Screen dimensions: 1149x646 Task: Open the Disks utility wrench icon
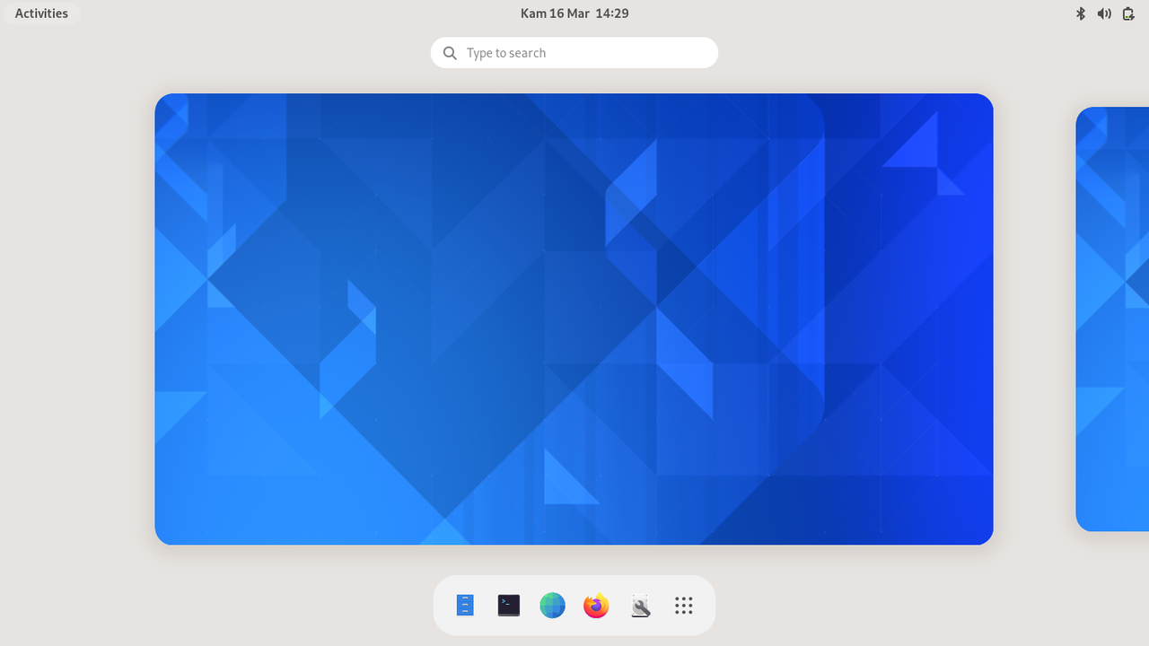[x=640, y=606]
